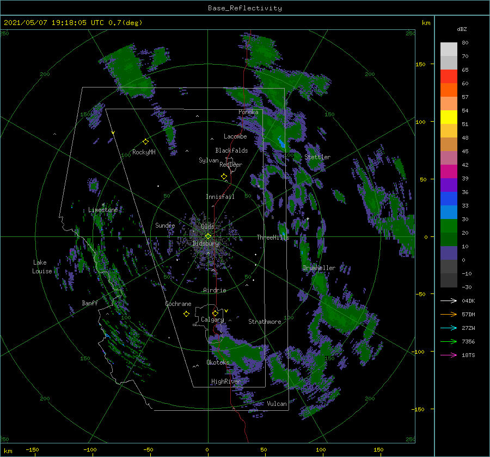Image resolution: width=490 pixels, height=457 pixels.
Task: Select yellow diamond marker beside RockyMH
Action: [145, 142]
